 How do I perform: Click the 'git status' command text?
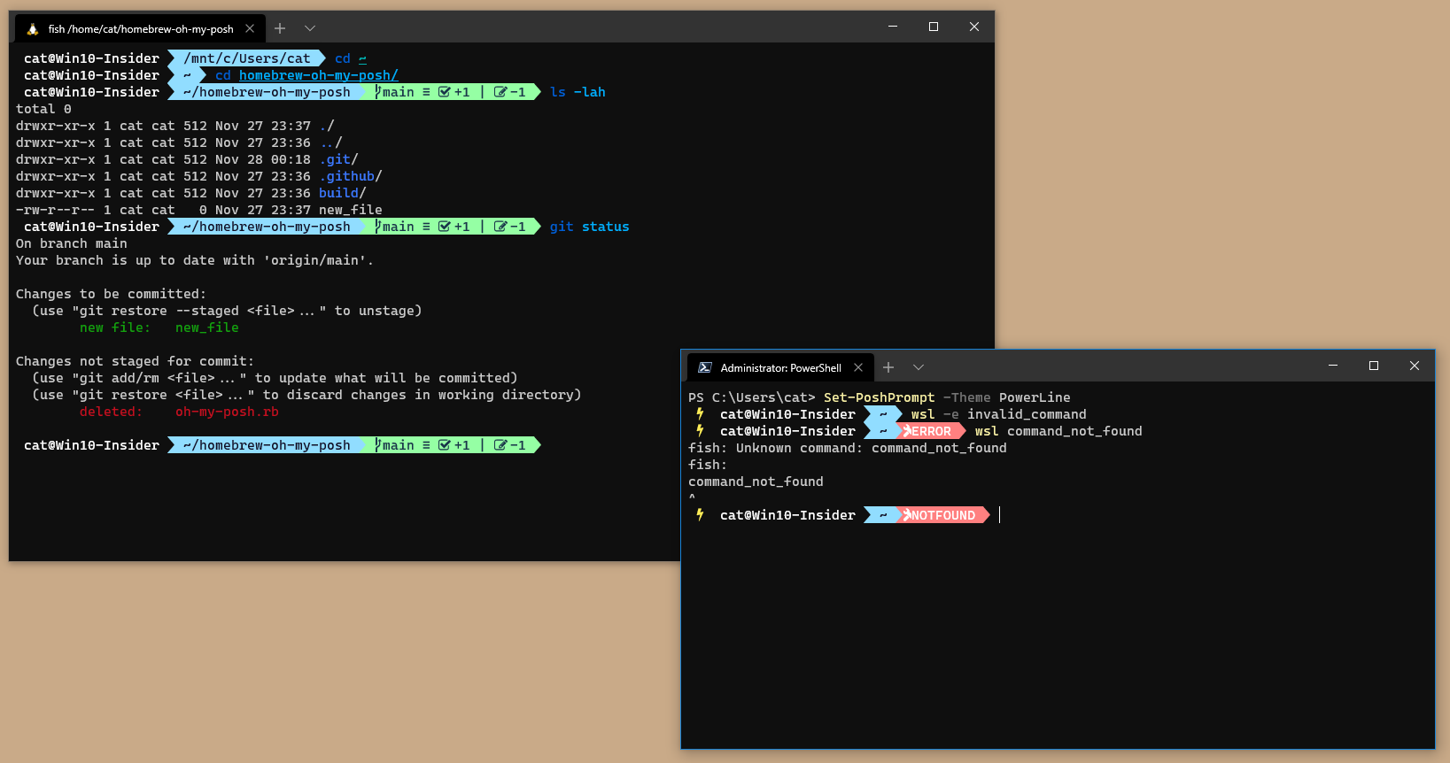click(590, 227)
